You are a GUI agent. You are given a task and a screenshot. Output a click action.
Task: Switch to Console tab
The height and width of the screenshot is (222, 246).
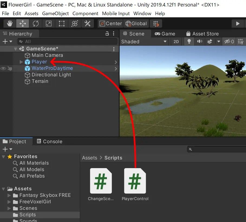click(x=50, y=142)
